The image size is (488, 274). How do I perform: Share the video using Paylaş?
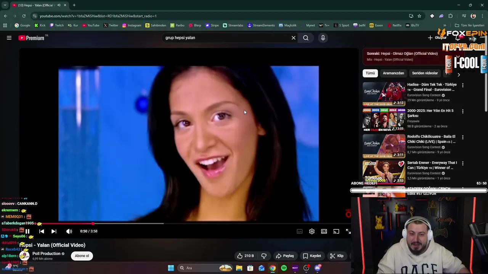(285, 256)
